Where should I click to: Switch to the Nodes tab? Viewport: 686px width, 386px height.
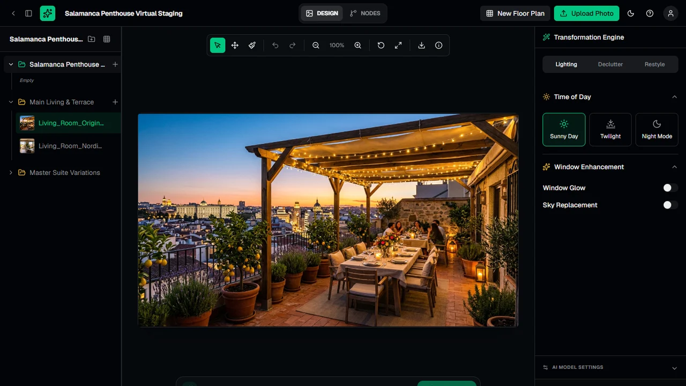click(365, 13)
